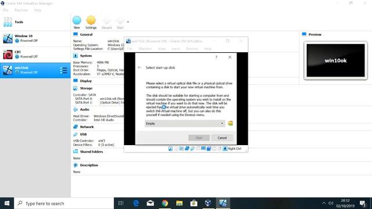Click the USB section header
The image size is (372, 209).
tap(83, 134)
